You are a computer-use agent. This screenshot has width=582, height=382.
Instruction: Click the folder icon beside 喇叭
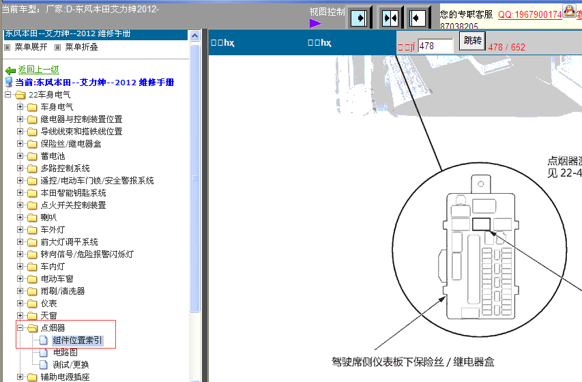pyautogui.click(x=32, y=218)
